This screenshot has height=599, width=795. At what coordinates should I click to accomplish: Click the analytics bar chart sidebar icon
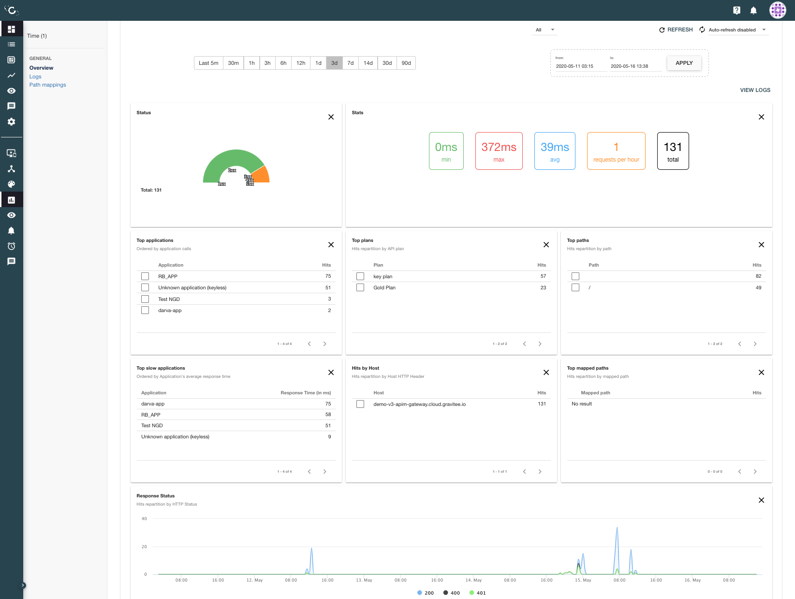[x=12, y=200]
